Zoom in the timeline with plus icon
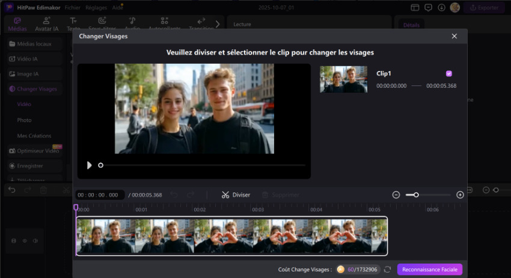Viewport: 511px width, 278px height. click(460, 195)
